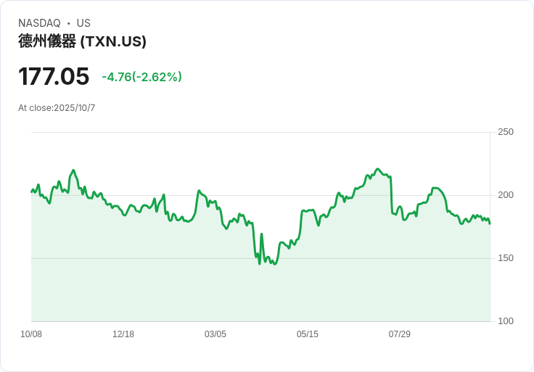The width and height of the screenshot is (534, 372).
Task: Click the 150 y-axis price label
Action: pos(506,258)
